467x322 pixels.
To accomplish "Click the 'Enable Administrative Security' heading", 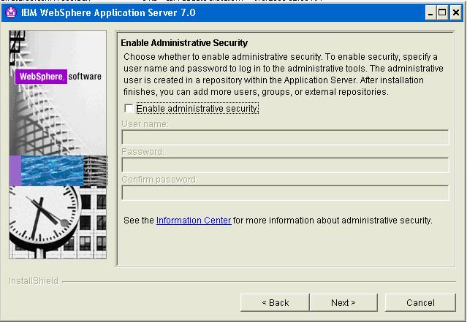I will (184, 43).
